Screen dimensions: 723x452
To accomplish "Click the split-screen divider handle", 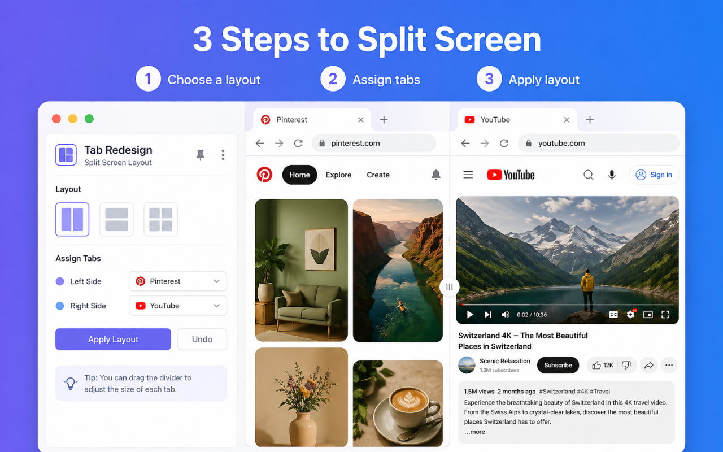I will (450, 287).
